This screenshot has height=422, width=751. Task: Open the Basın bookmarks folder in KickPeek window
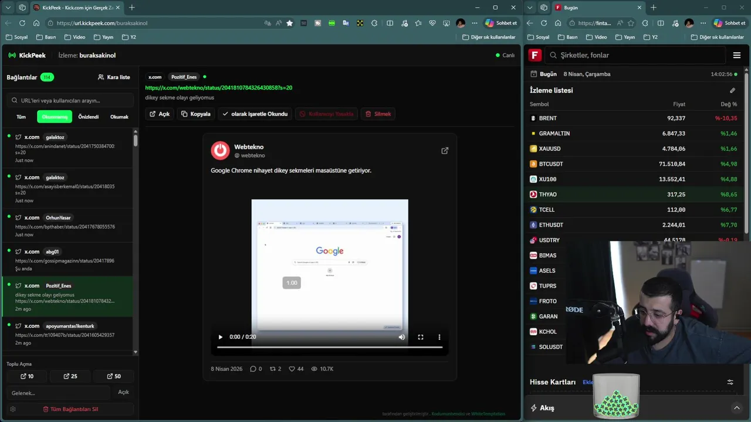coord(46,37)
